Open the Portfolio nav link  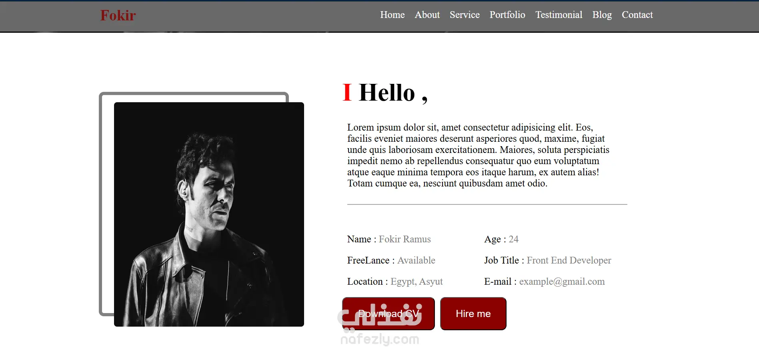(507, 15)
